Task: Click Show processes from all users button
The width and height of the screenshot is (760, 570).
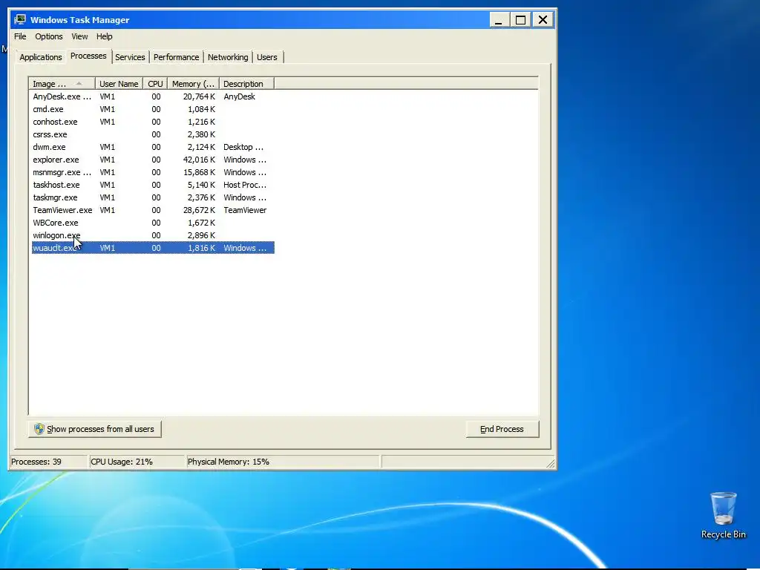Action: point(94,429)
